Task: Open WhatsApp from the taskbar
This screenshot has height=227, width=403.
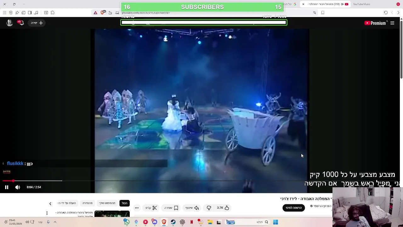Action: point(127,222)
